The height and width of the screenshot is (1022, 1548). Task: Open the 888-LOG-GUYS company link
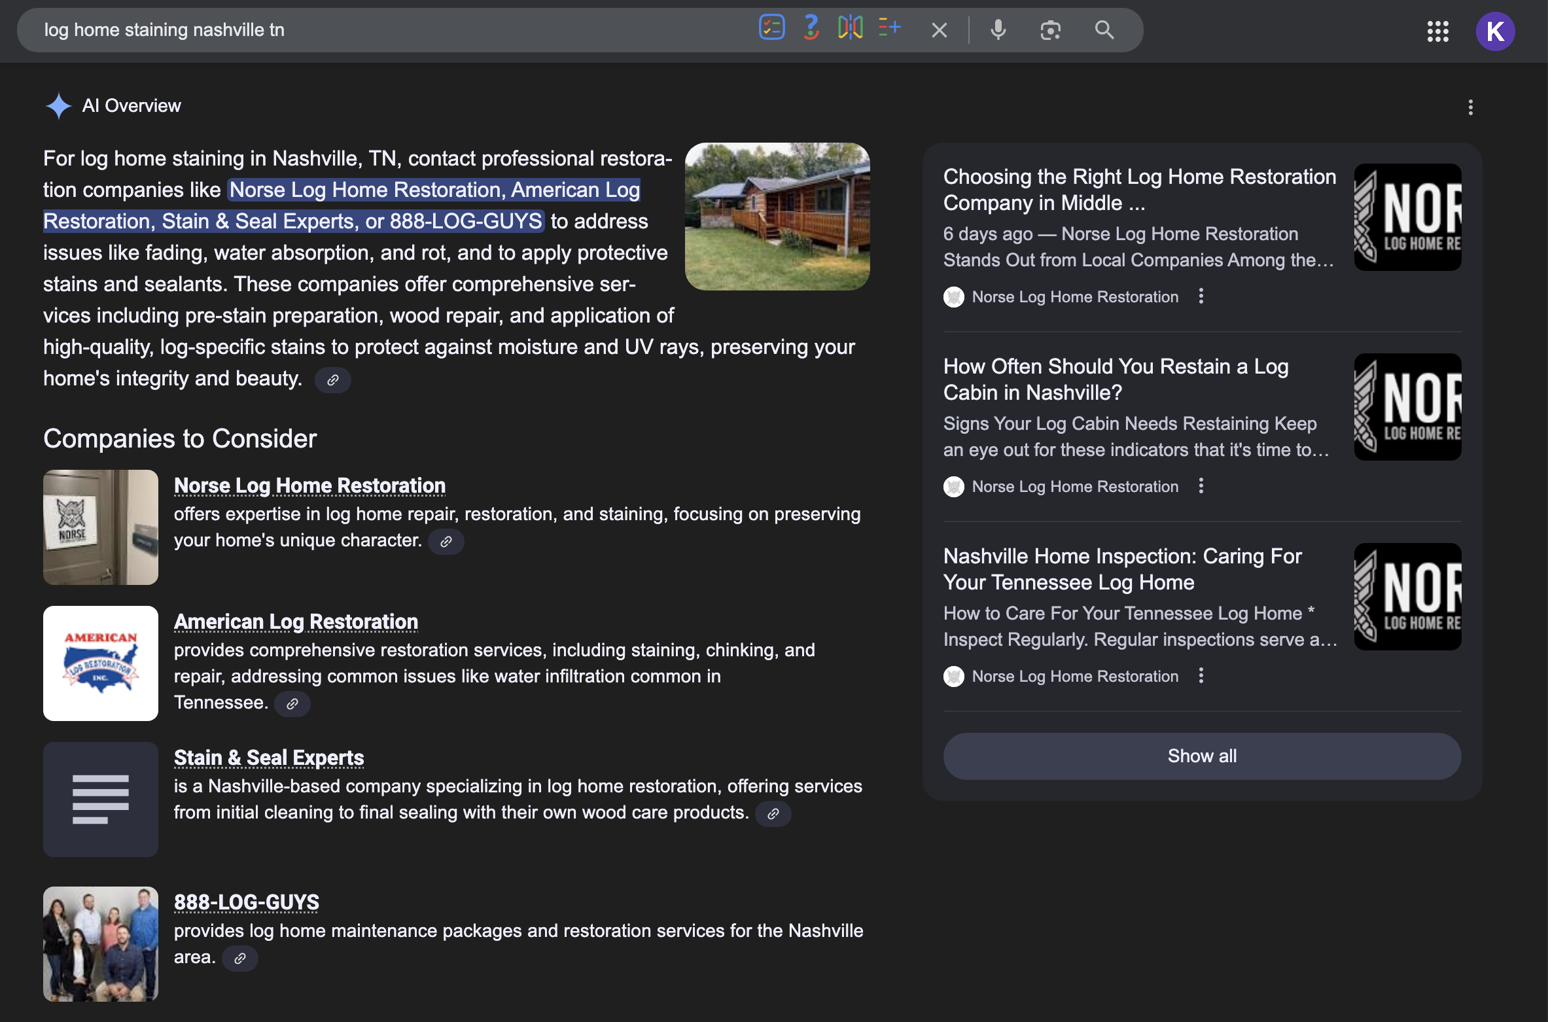point(246,902)
